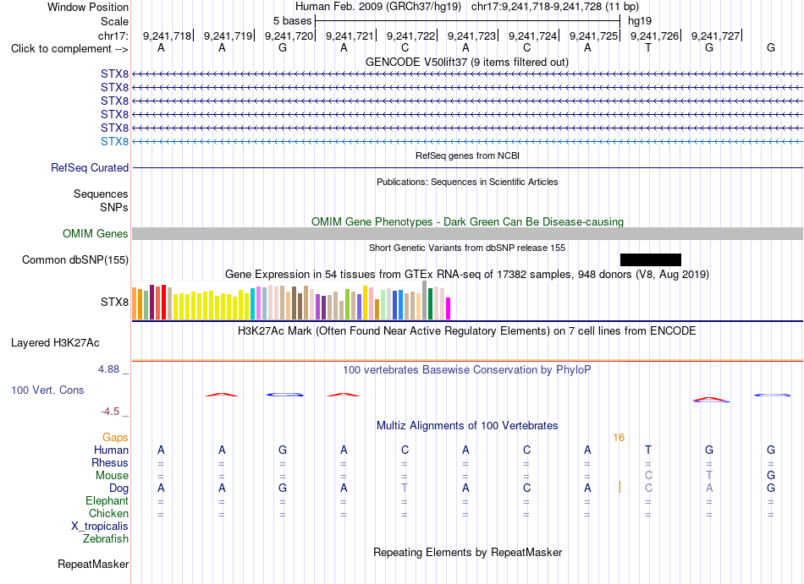804x584 pixels.
Task: Open Common dbSNP(155) track label
Action: 75,260
